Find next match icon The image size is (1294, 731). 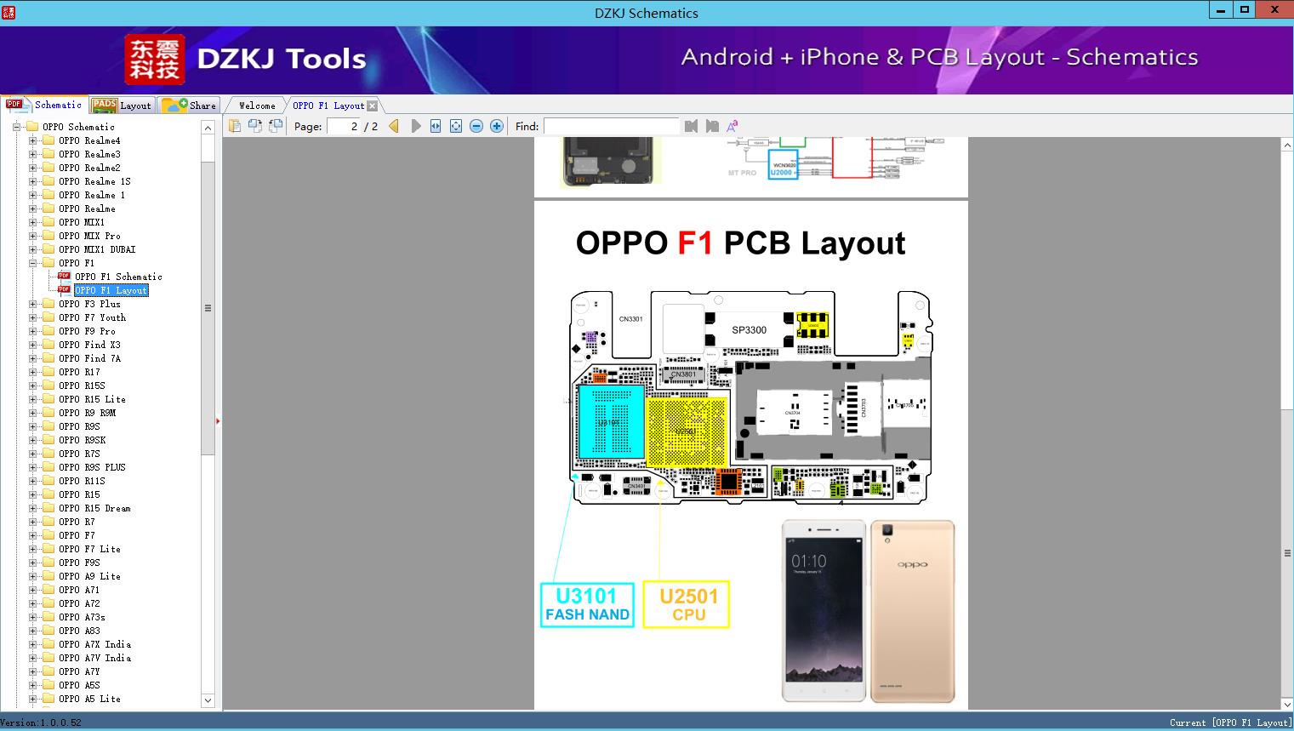point(712,126)
